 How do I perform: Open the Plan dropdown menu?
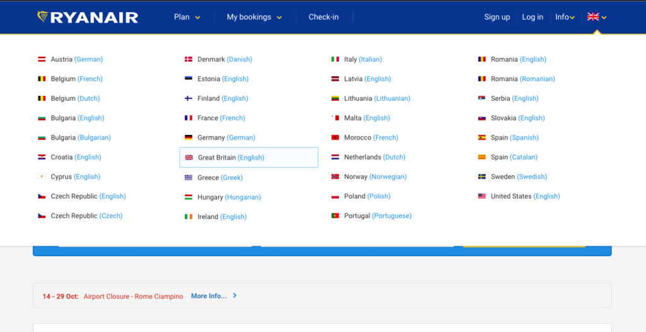(187, 17)
